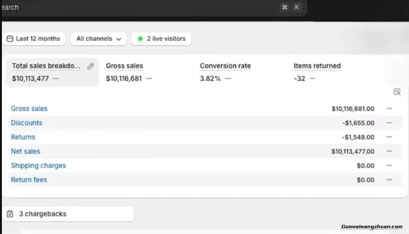Click the Returns link in the breakdown list
The image size is (409, 234).
point(23,137)
